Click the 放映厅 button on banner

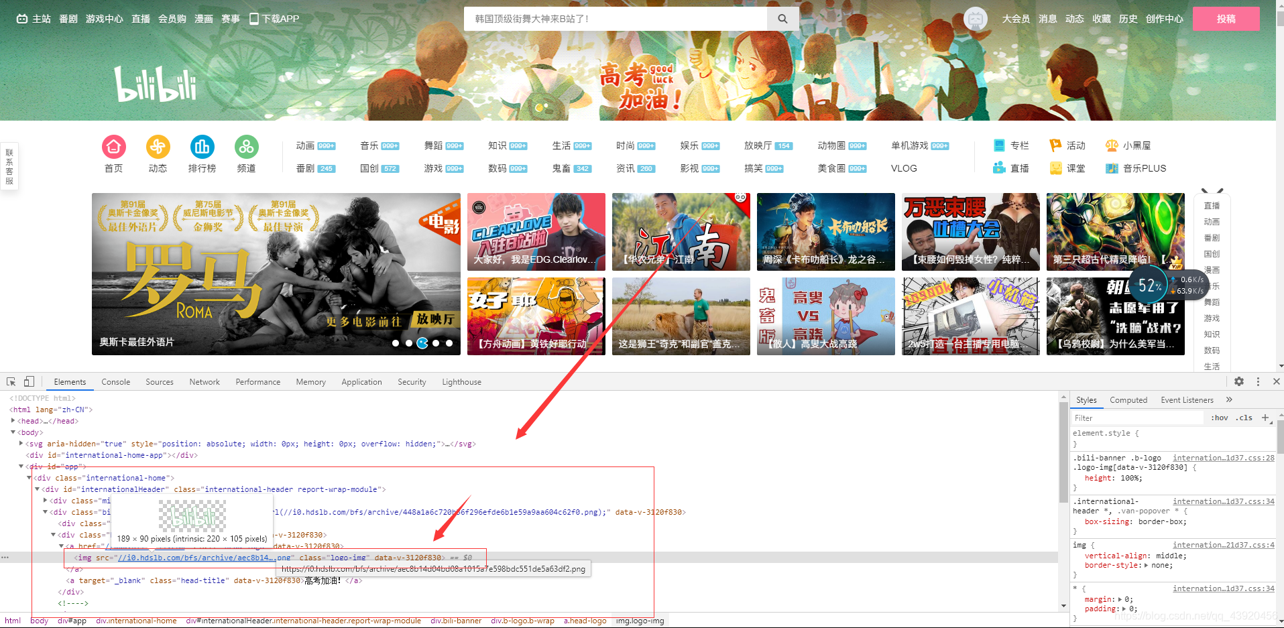435,319
